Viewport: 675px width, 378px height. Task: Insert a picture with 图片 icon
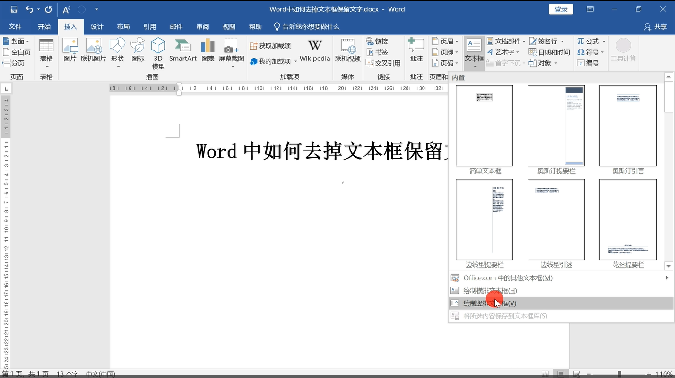click(x=70, y=50)
